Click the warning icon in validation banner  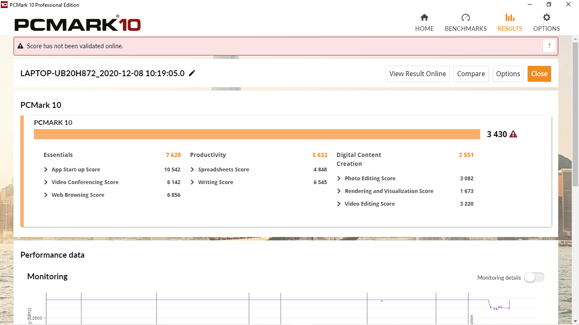click(x=20, y=46)
